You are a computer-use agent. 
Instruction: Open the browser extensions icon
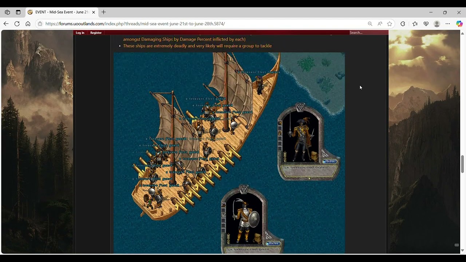[403, 24]
